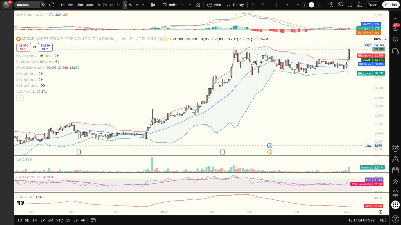Show the EMA 60 close indicator
401x225 pixels.
(41, 79)
